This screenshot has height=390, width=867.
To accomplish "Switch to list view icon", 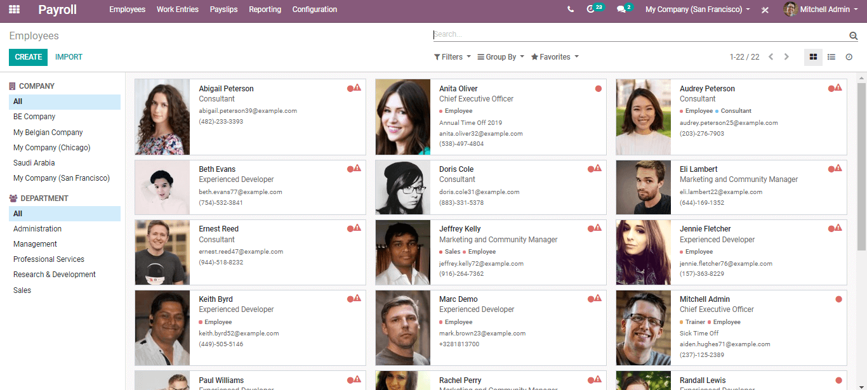I will tap(831, 57).
